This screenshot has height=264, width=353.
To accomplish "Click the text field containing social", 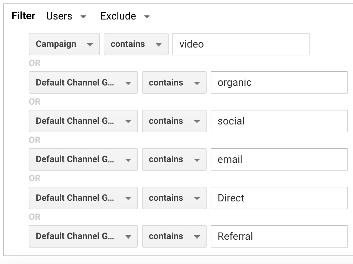I will click(x=279, y=121).
